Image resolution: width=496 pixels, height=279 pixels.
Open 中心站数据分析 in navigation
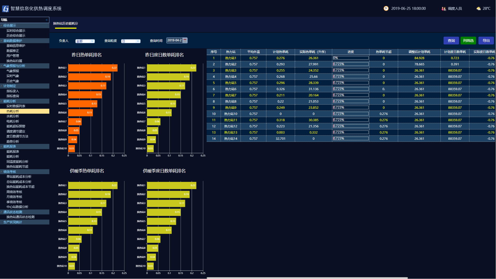pos(17,207)
